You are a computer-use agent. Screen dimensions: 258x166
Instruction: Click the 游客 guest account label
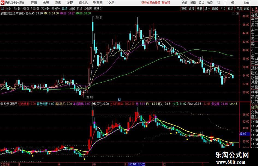247,3
